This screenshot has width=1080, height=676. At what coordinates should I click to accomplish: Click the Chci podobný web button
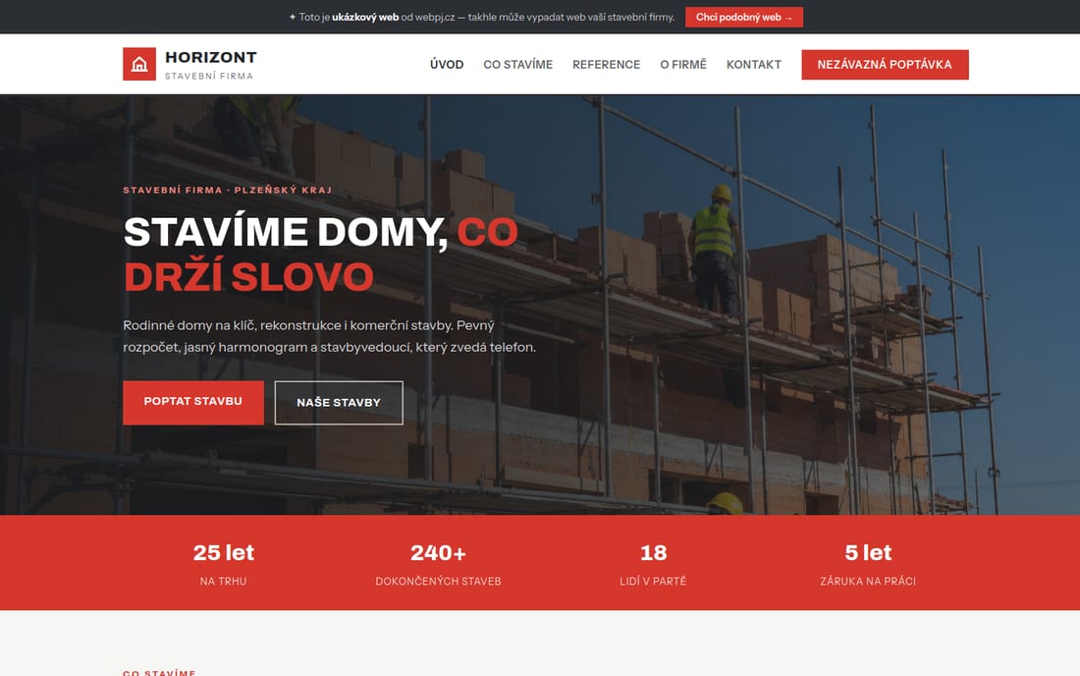coord(744,18)
